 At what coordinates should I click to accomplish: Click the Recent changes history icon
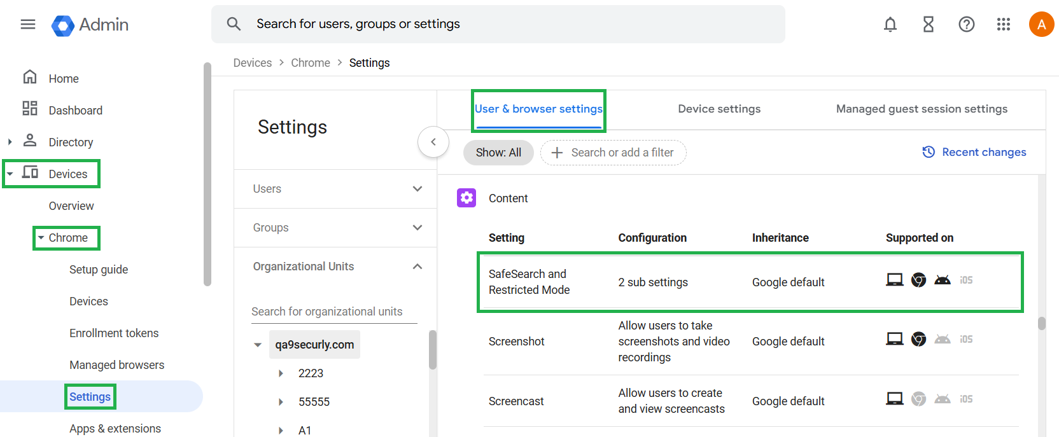coord(929,152)
